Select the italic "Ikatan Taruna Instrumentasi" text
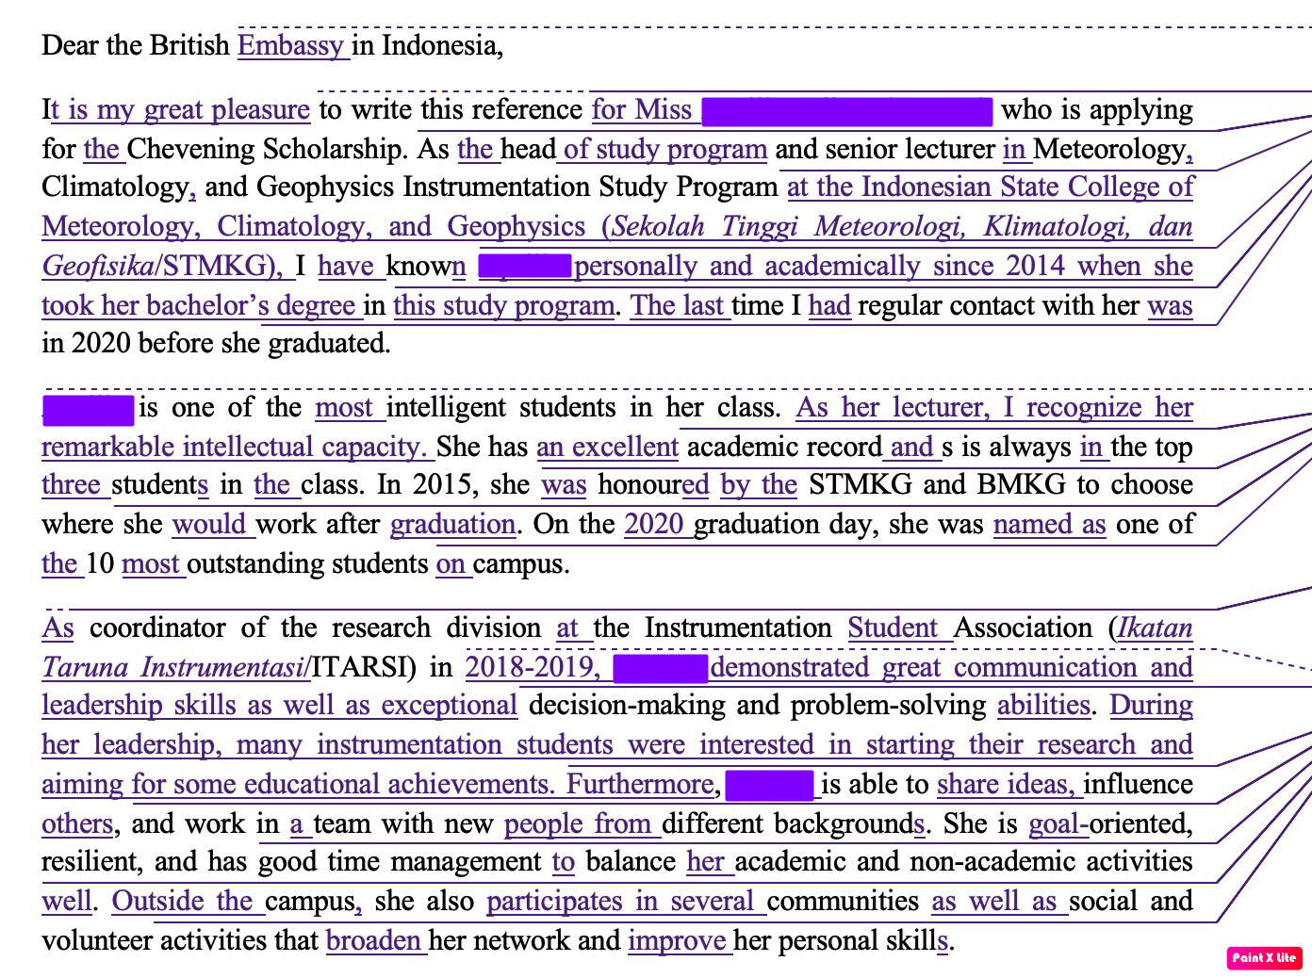The width and height of the screenshot is (1312, 978). pyautogui.click(x=174, y=667)
